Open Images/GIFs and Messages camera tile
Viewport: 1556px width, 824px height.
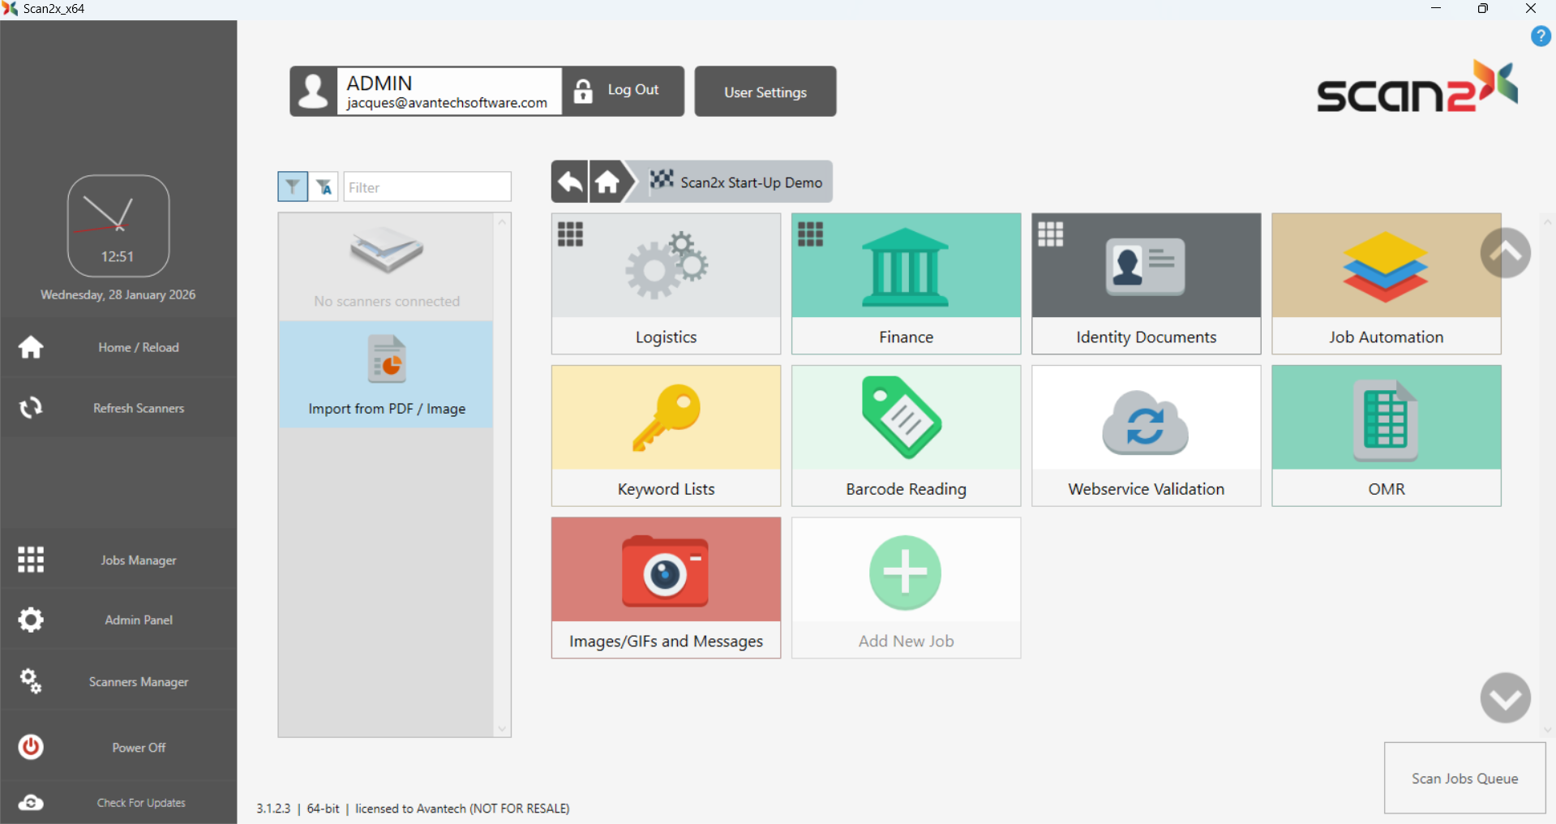tap(666, 587)
